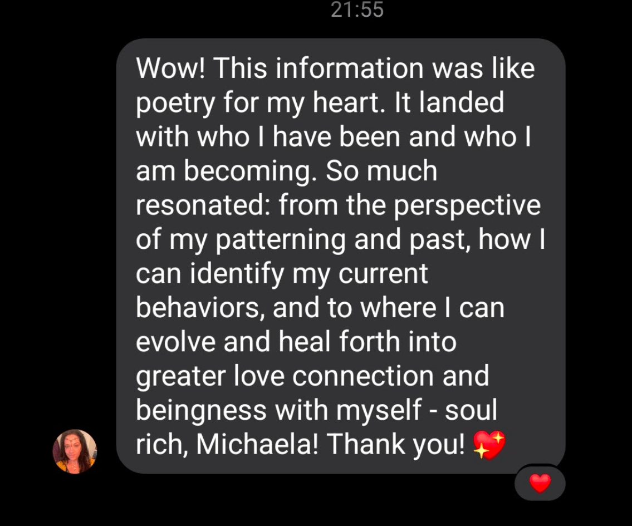The height and width of the screenshot is (526, 632).
Task: Tap the red heart reaction badge
Action: (540, 483)
